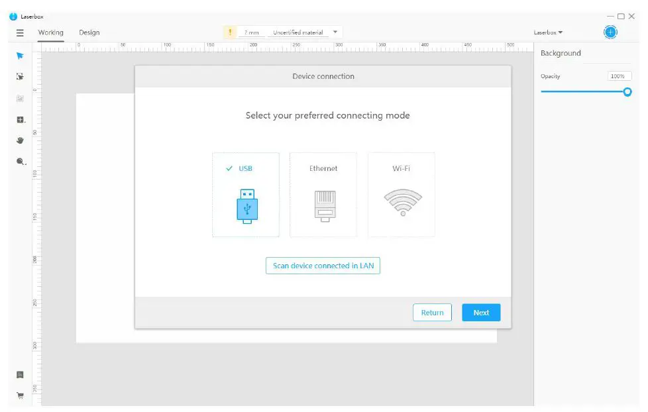Viewport: 648px width, 412px height.
Task: Click the Return button
Action: pos(432,313)
